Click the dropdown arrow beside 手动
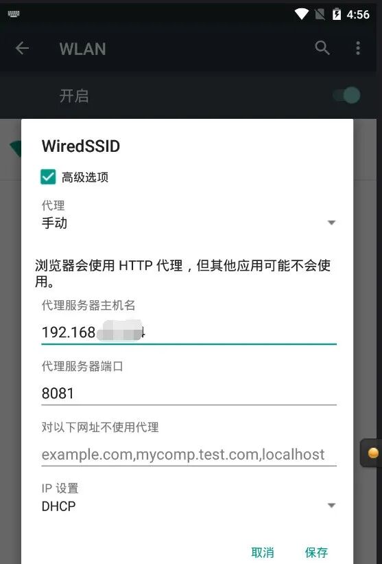 pos(331,223)
